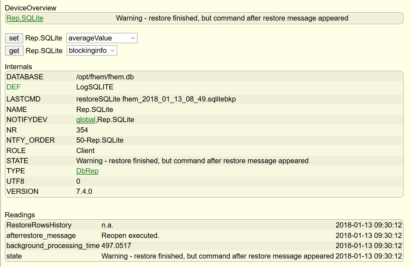Open the Rep.SQLite device link
412x267 pixels.
tap(25, 18)
